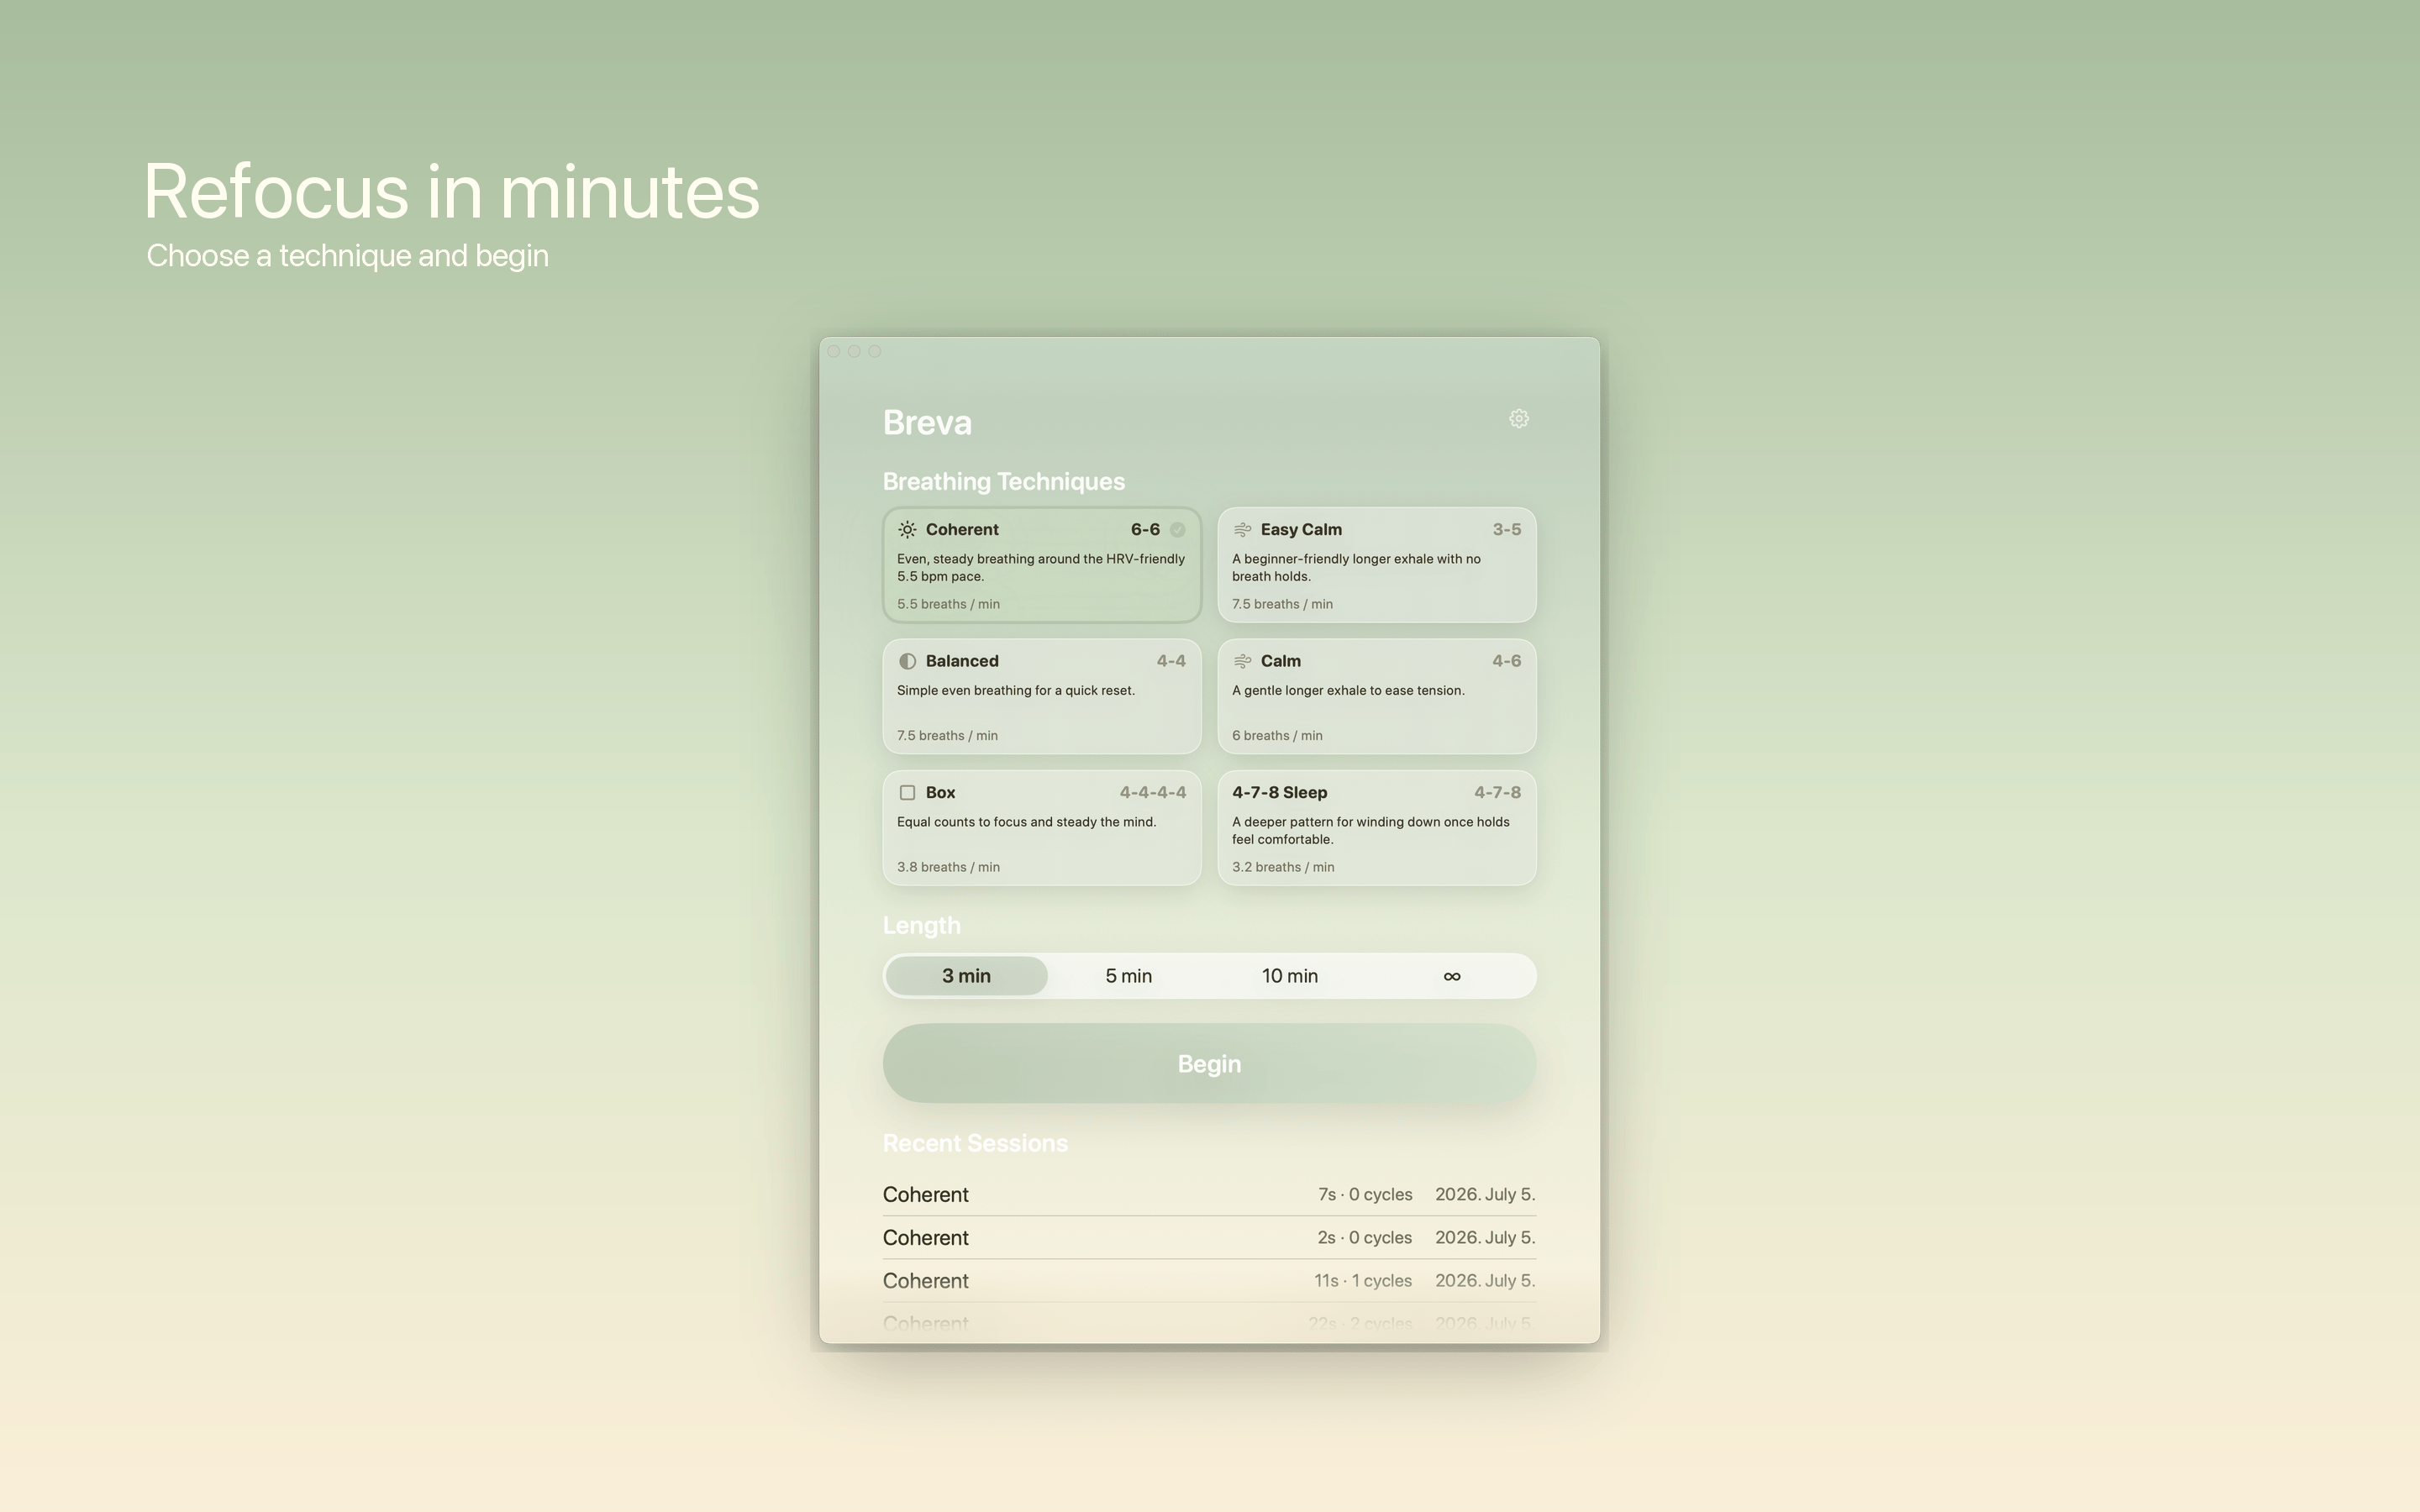Open the Coherent session lasting 11s
The image size is (2420, 1512).
tap(1209, 1281)
